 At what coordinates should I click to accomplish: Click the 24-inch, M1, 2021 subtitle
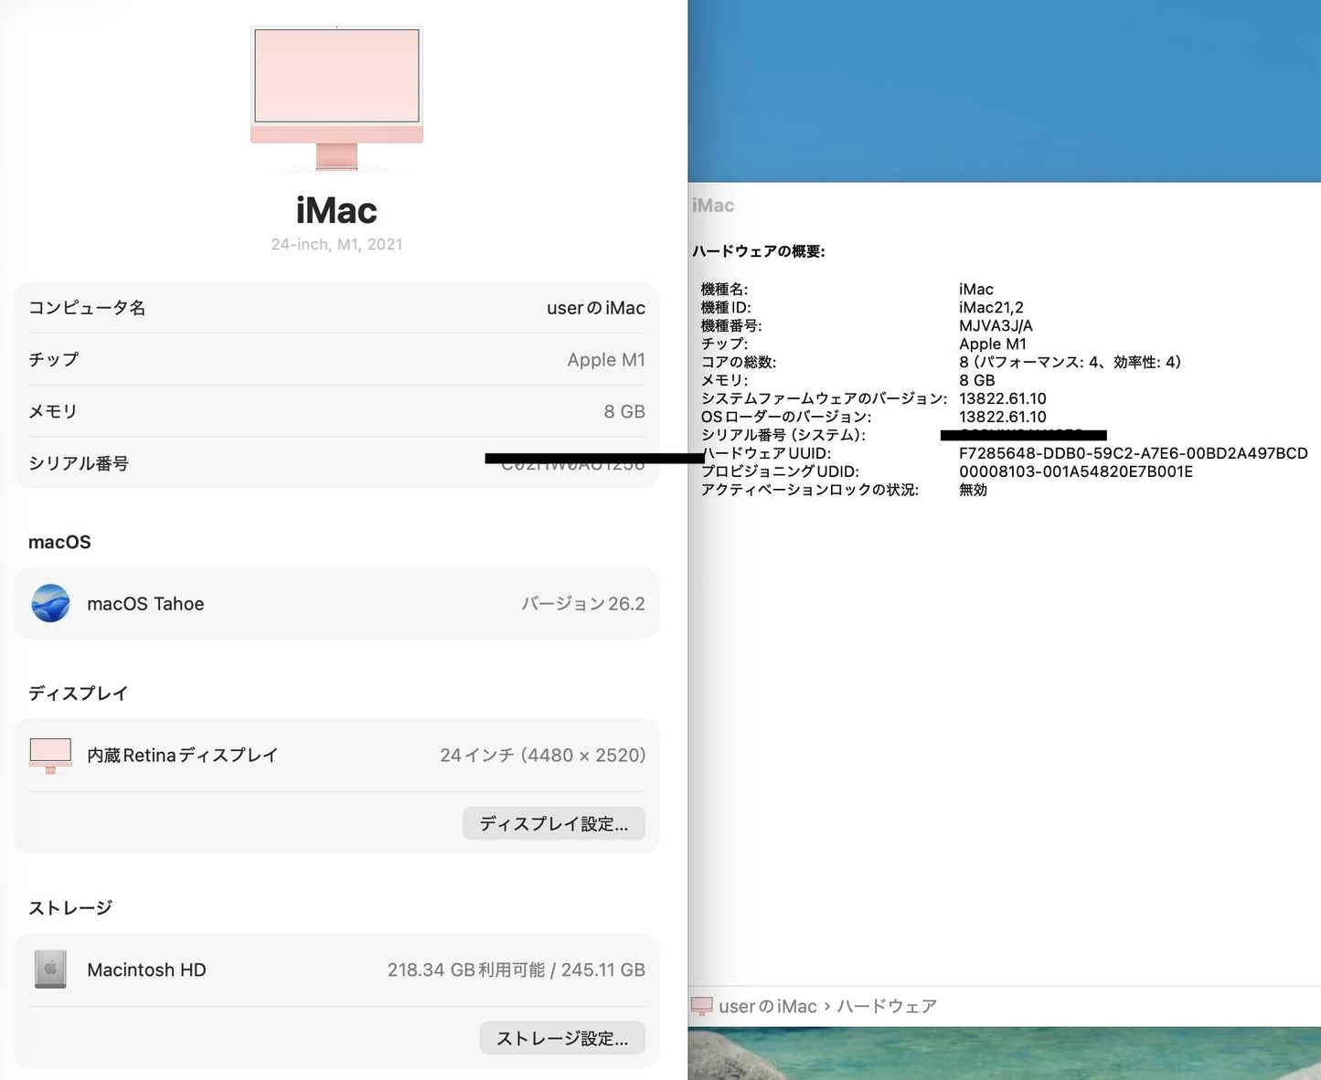click(336, 244)
